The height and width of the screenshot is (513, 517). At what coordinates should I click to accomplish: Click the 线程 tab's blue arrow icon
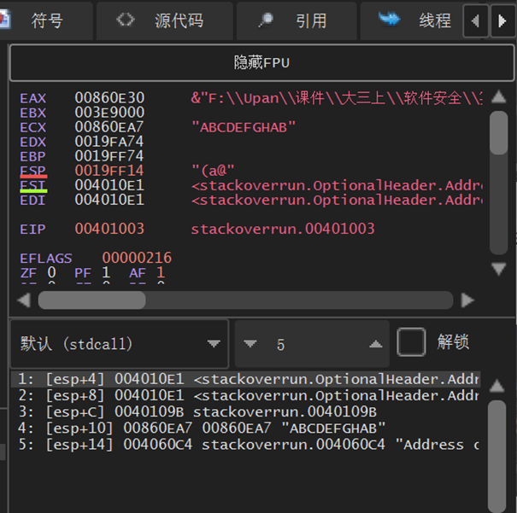click(389, 19)
